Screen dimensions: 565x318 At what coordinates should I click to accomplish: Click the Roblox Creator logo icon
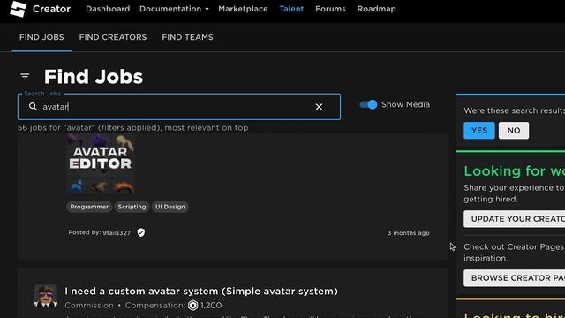point(18,9)
